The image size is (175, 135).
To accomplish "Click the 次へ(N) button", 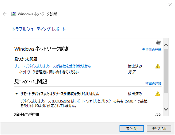I will point(132,128).
